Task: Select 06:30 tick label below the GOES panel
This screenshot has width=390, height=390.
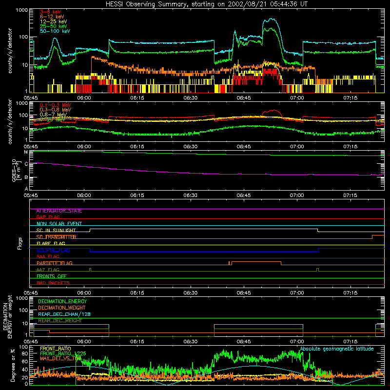Action: [x=191, y=195]
